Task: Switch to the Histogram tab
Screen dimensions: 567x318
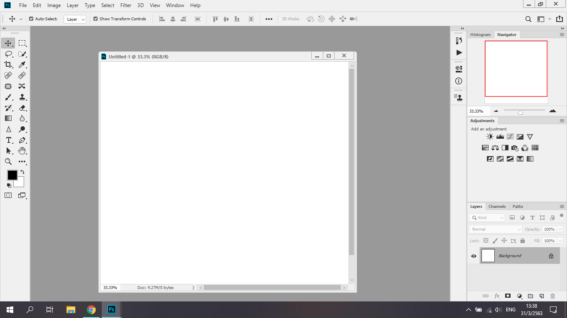Action: pyautogui.click(x=480, y=35)
